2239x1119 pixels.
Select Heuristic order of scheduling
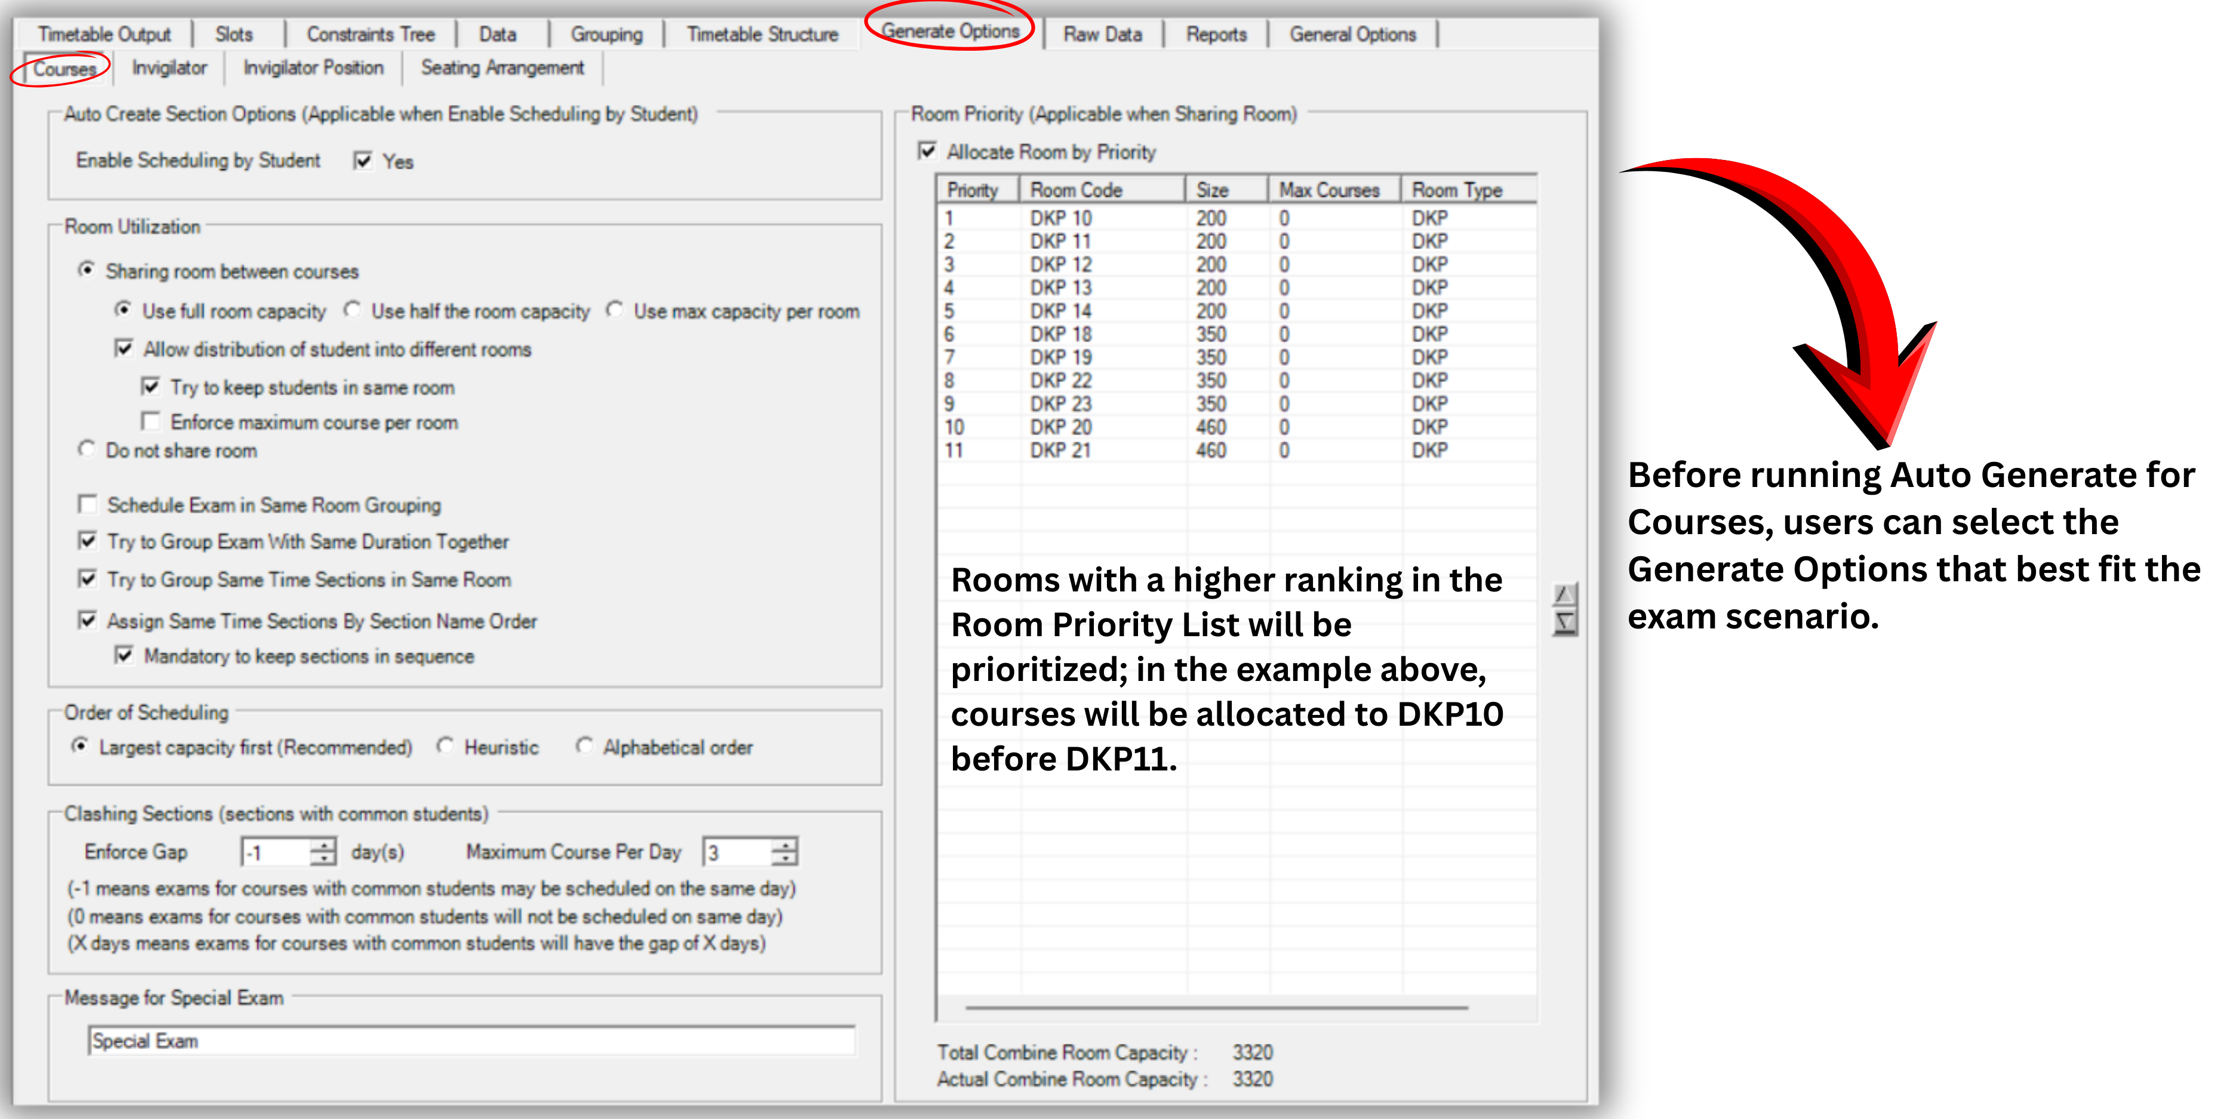446,747
